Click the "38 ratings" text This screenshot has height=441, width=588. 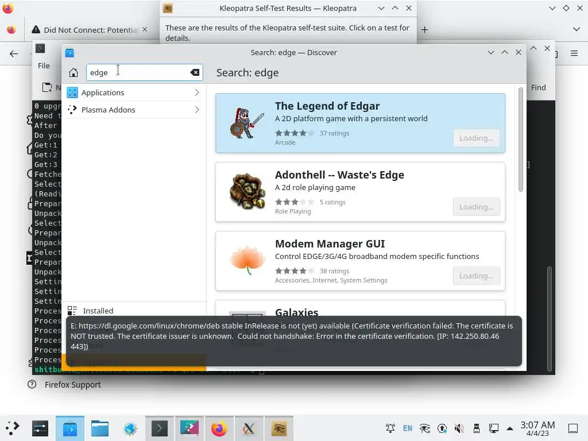[x=334, y=271]
